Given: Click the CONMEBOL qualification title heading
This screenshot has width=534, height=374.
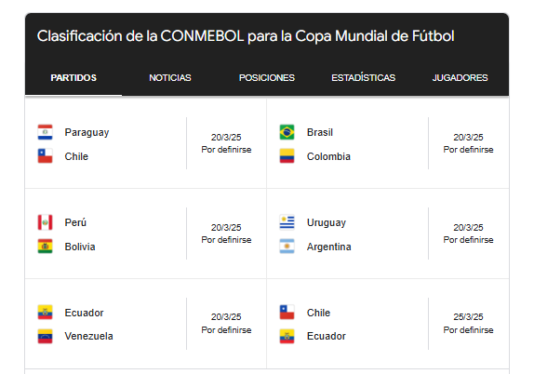Looking at the screenshot, I should [246, 36].
